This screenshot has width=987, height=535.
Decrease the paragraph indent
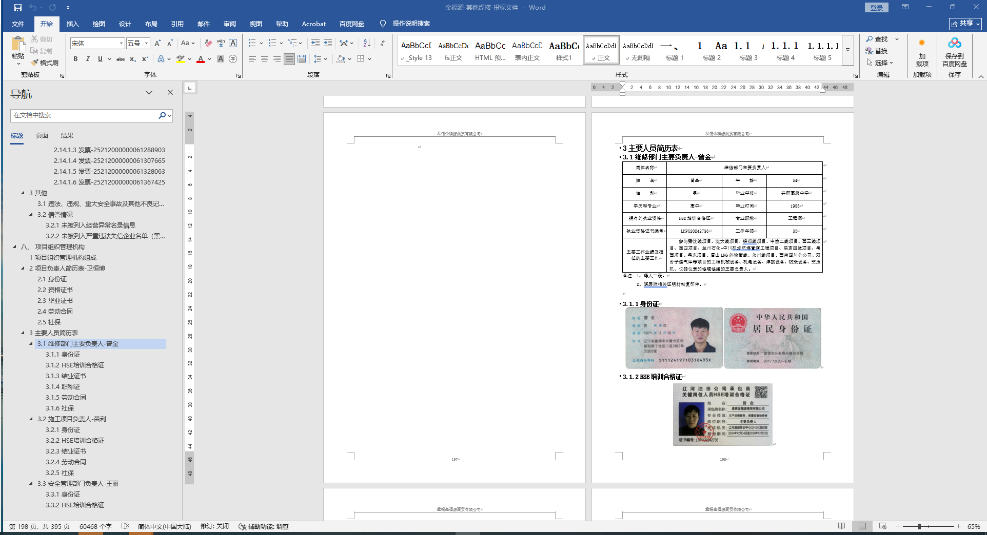tap(315, 44)
